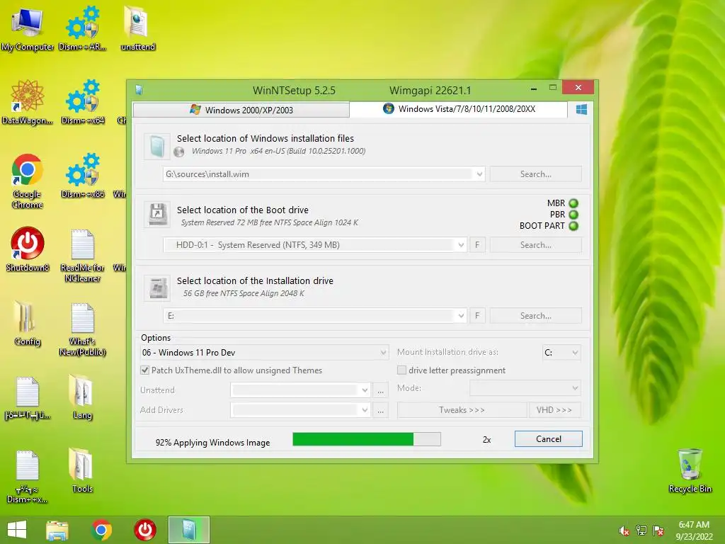Open the Mode dropdown
725x544 pixels.
[525, 388]
